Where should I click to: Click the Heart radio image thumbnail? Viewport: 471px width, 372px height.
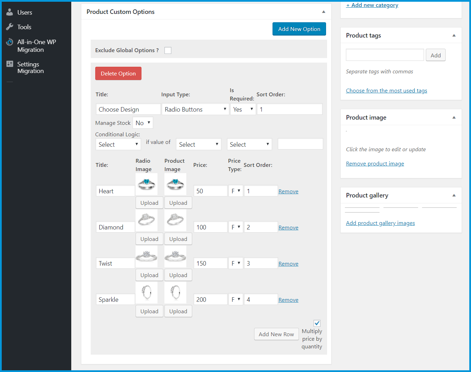[146, 184]
